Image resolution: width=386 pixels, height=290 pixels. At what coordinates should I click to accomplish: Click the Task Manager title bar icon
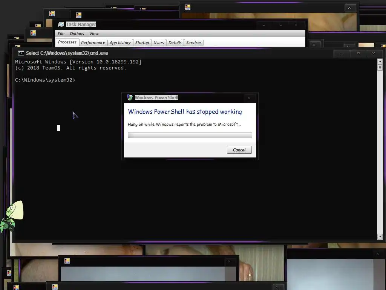[x=61, y=25]
